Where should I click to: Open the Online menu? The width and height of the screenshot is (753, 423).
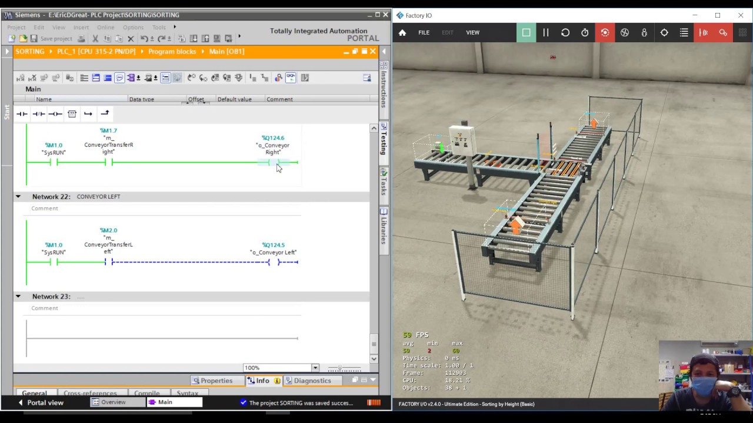click(105, 27)
